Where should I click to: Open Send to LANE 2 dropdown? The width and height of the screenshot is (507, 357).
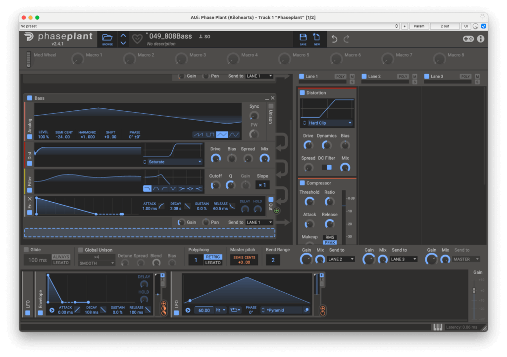point(341,259)
